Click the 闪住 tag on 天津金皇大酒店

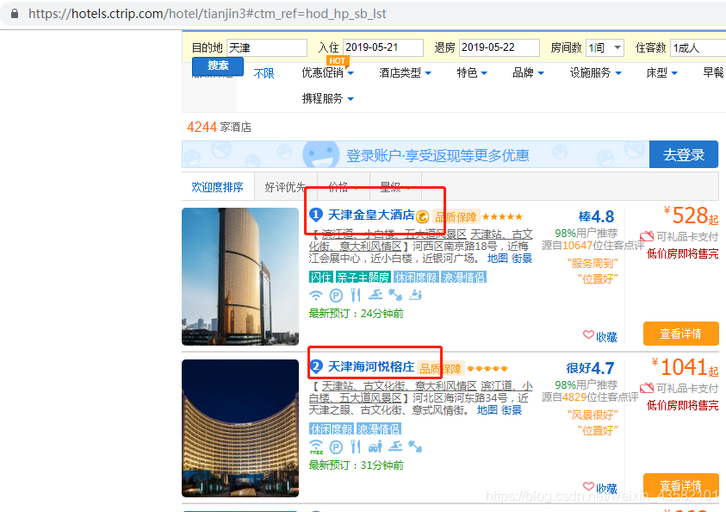point(321,278)
